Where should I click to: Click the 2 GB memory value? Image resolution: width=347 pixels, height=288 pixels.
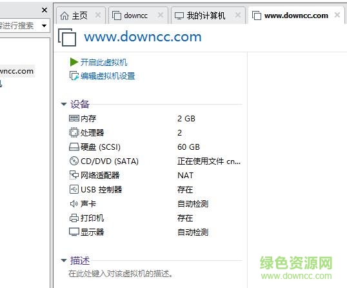(186, 119)
